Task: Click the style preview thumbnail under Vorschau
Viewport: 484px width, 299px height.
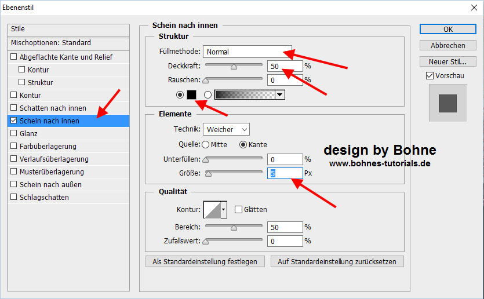Action: [x=447, y=103]
